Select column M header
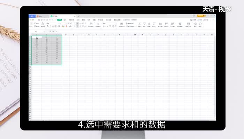Image resolution: width=244 pixels, height=139 pixels. (135, 35)
